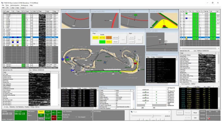
Task: Open the Alerts tab in right panel
Action: (x=193, y=84)
